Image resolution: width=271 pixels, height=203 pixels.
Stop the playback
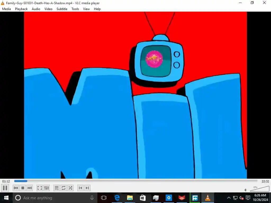coord(23,188)
